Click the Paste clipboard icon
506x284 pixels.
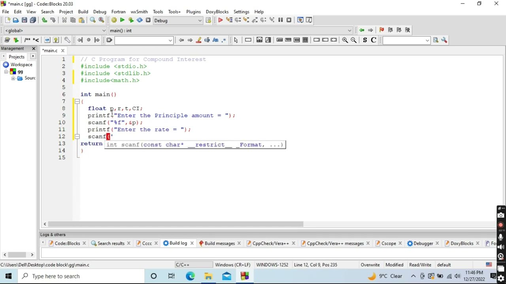pyautogui.click(x=81, y=20)
